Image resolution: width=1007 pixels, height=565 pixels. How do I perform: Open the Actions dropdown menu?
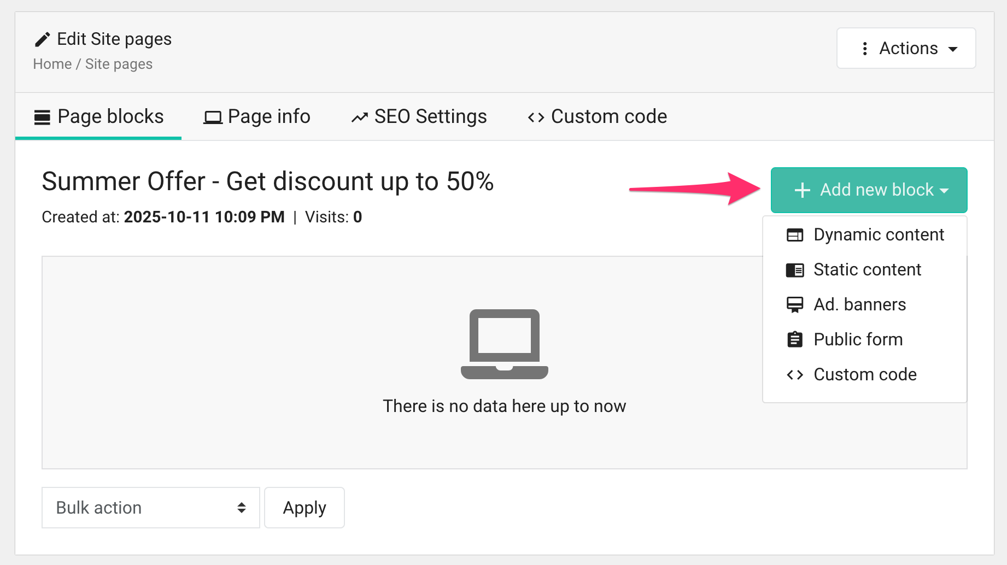pos(906,49)
